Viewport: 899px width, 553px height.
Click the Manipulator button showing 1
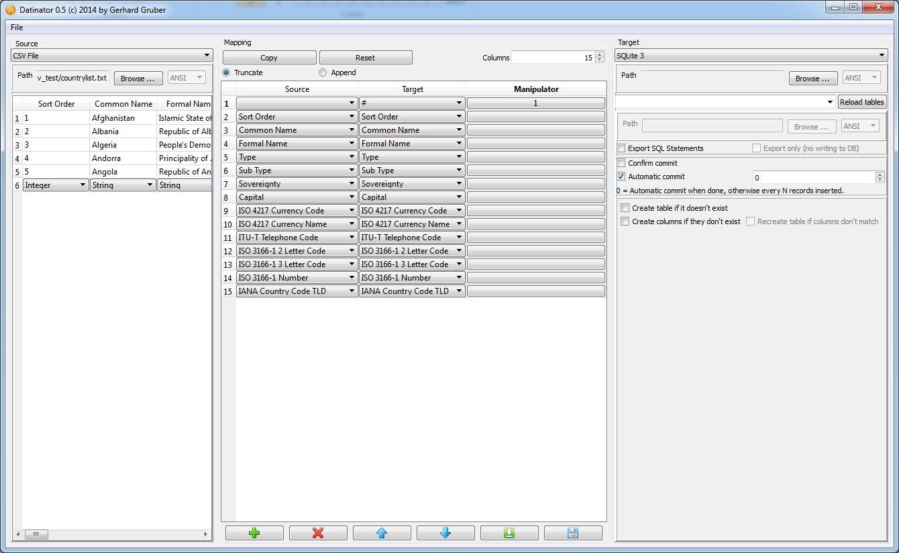pos(535,103)
